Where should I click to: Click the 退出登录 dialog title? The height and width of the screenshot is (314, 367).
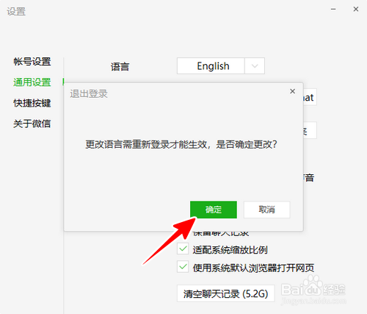(89, 93)
